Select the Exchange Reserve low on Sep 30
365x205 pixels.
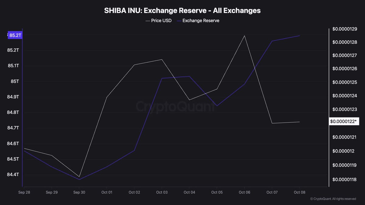[x=79, y=179]
